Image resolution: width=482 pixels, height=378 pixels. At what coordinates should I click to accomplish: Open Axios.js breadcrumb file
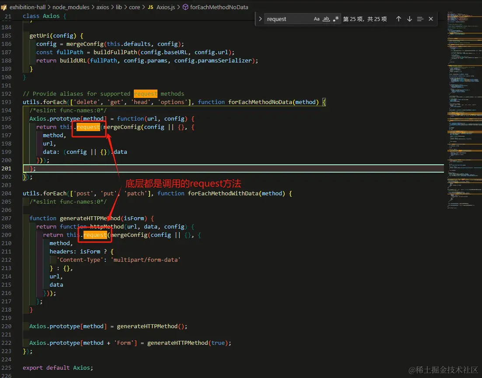(x=166, y=7)
